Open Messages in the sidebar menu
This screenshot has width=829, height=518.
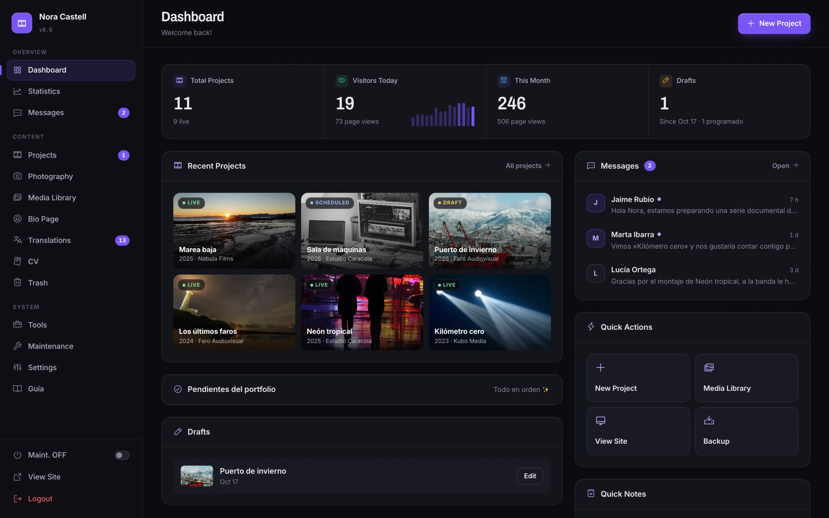tap(71, 113)
